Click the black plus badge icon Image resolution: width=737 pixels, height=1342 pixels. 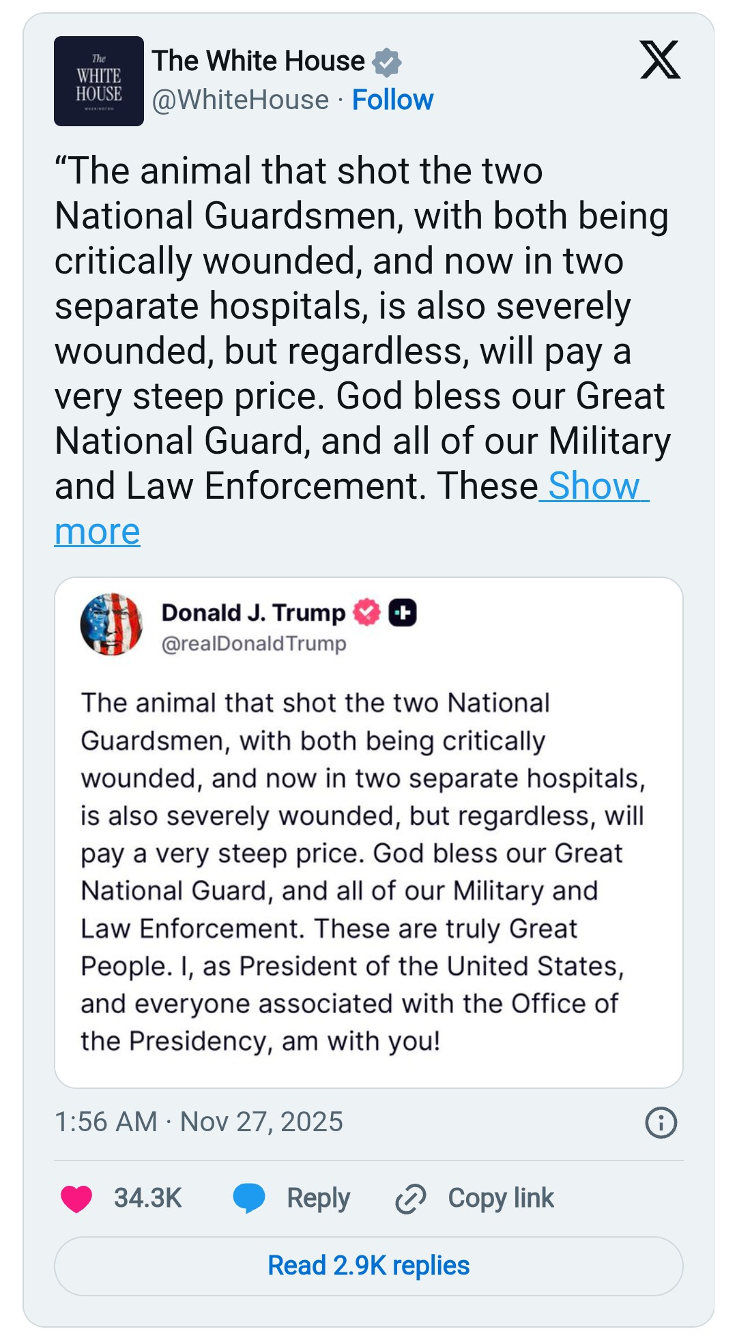[403, 613]
